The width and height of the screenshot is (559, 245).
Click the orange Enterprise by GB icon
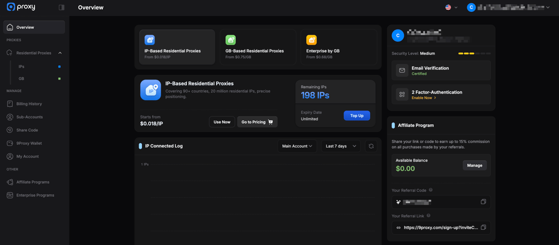311,40
